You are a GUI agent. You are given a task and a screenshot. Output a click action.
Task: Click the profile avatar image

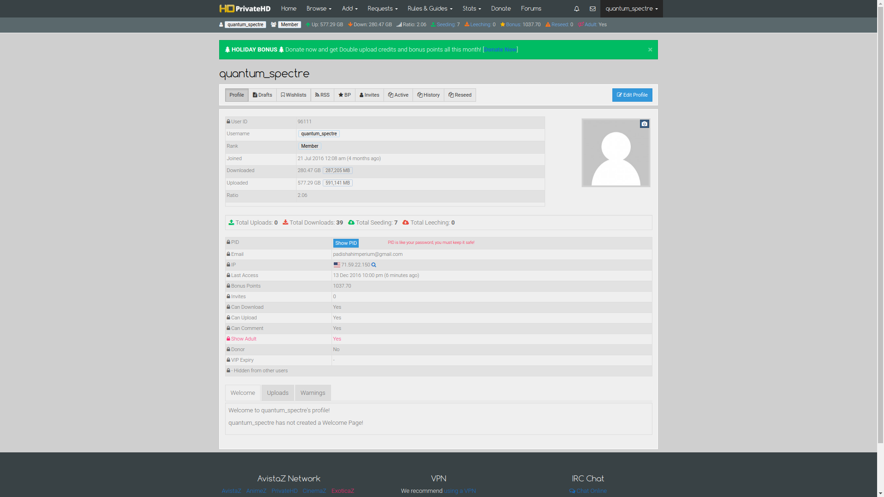point(616,153)
